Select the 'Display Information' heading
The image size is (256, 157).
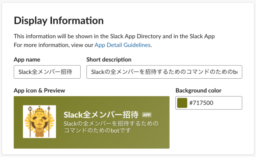(59, 21)
